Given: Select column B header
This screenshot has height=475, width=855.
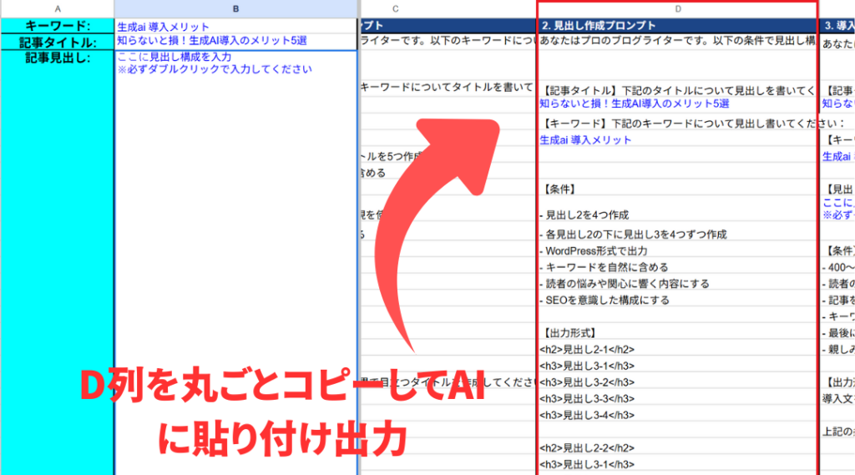Looking at the screenshot, I should [236, 9].
